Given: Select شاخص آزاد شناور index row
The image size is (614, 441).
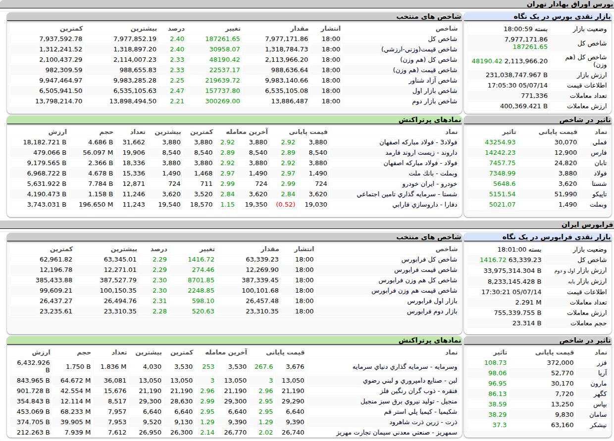Looking at the screenshot, I should click(x=235, y=80).
